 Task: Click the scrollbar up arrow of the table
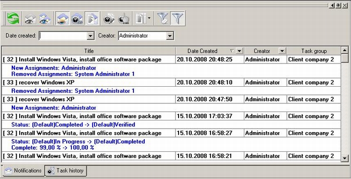coord(345,50)
